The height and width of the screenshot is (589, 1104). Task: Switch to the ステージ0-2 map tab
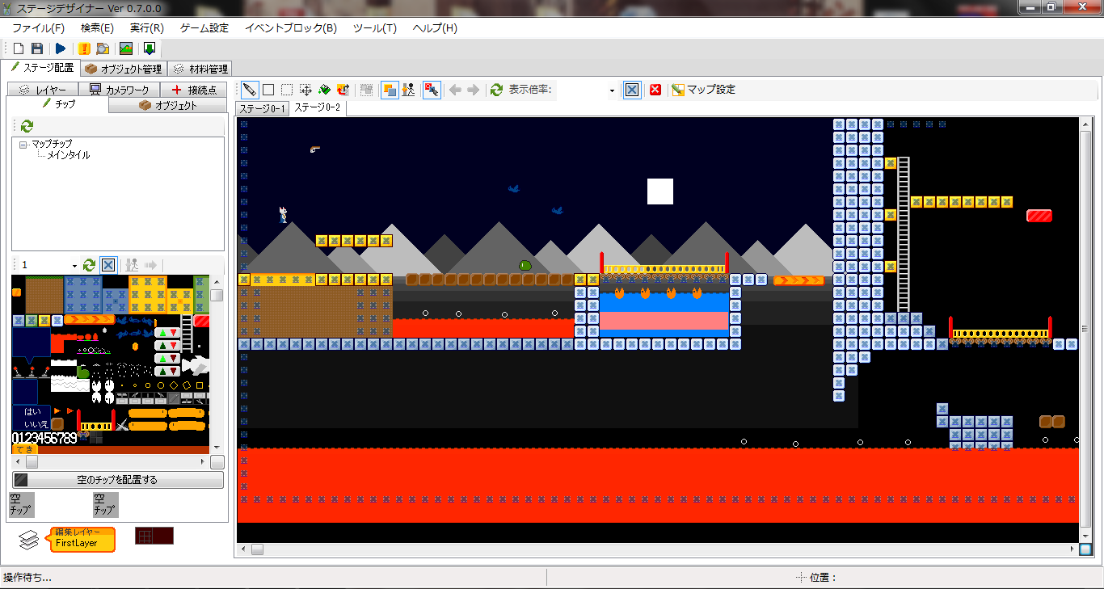(317, 107)
